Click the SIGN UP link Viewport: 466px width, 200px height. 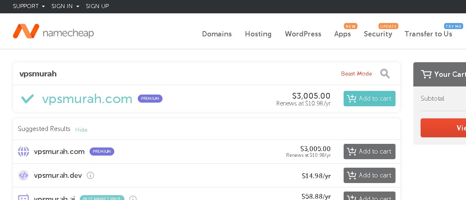[97, 6]
